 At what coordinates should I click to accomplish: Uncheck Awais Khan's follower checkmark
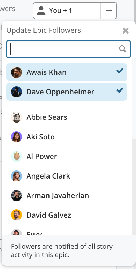pyautogui.click(x=120, y=71)
